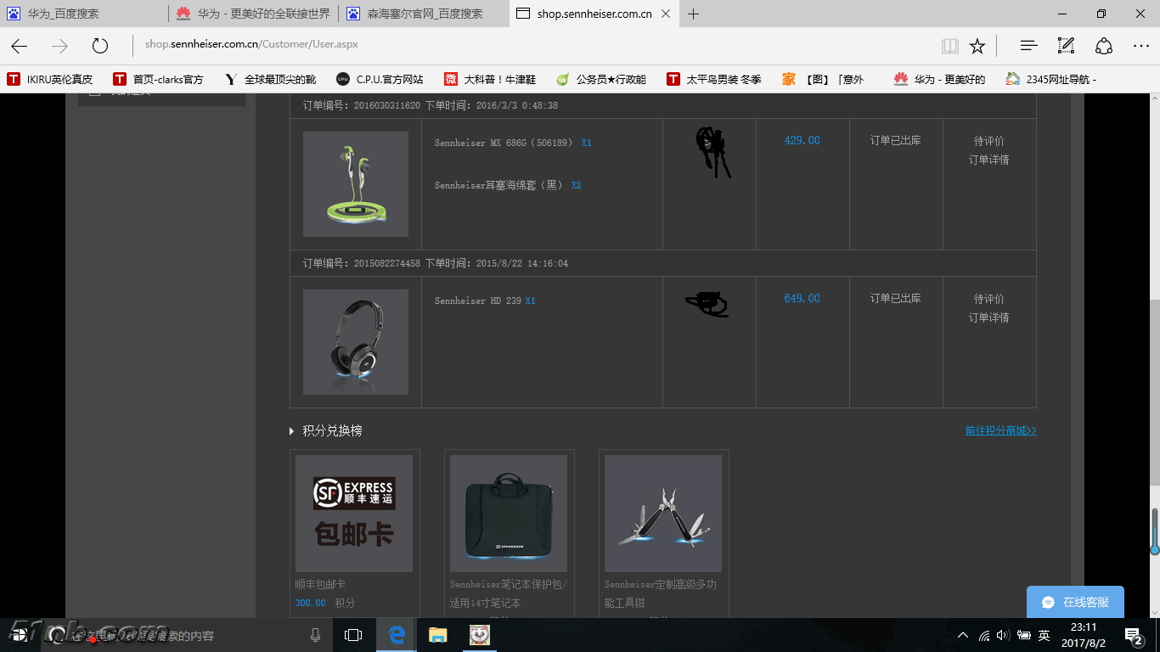Viewport: 1160px width, 652px height.
Task: Click the green MX 686G earphone thumbnail
Action: click(356, 184)
